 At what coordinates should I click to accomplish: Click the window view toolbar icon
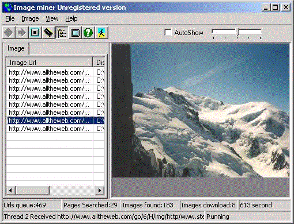pyautogui.click(x=75, y=33)
